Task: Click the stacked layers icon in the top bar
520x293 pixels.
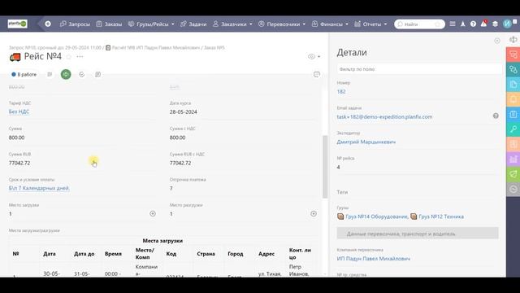Action: (x=495, y=24)
